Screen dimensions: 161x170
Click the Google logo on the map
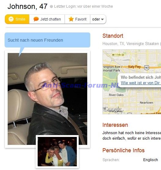[x=112, y=109]
